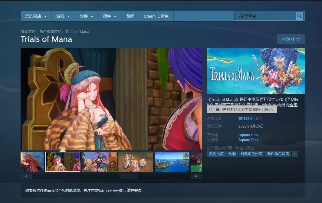Open Steam 实验室 menu item
Image resolution: width=322 pixels, height=203 pixels.
[156, 16]
